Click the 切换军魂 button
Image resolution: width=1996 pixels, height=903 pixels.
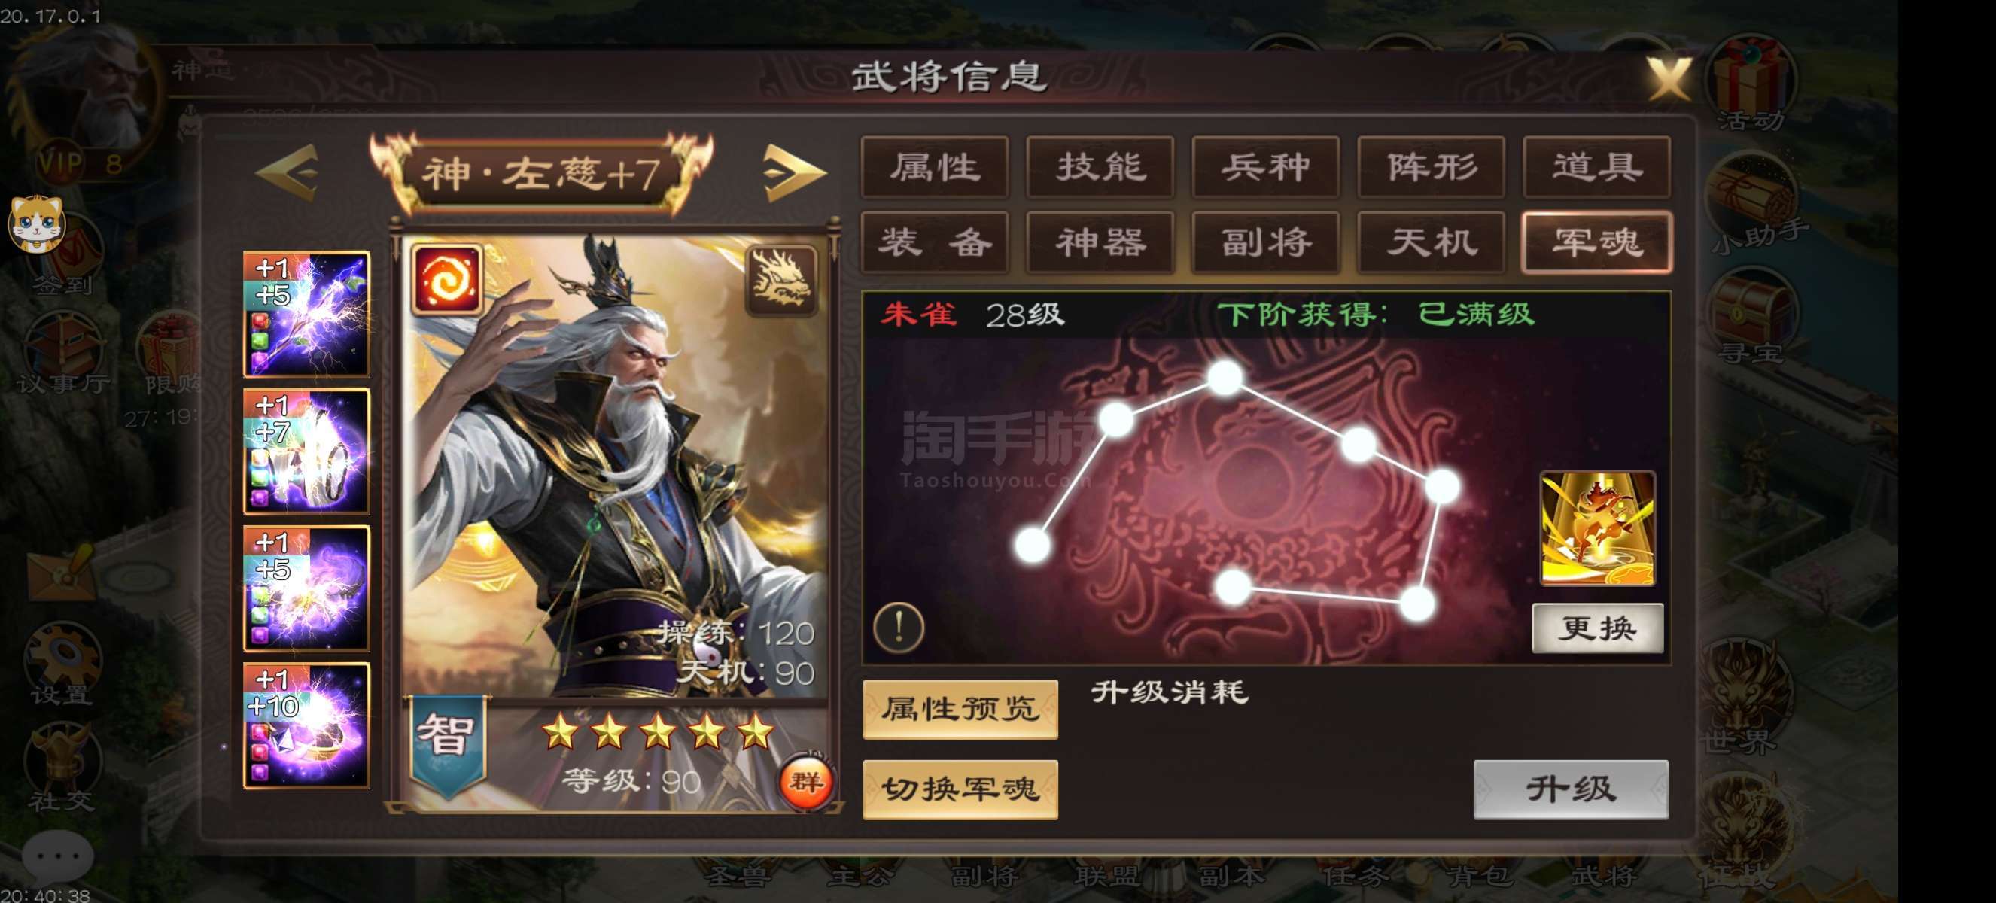coord(960,789)
